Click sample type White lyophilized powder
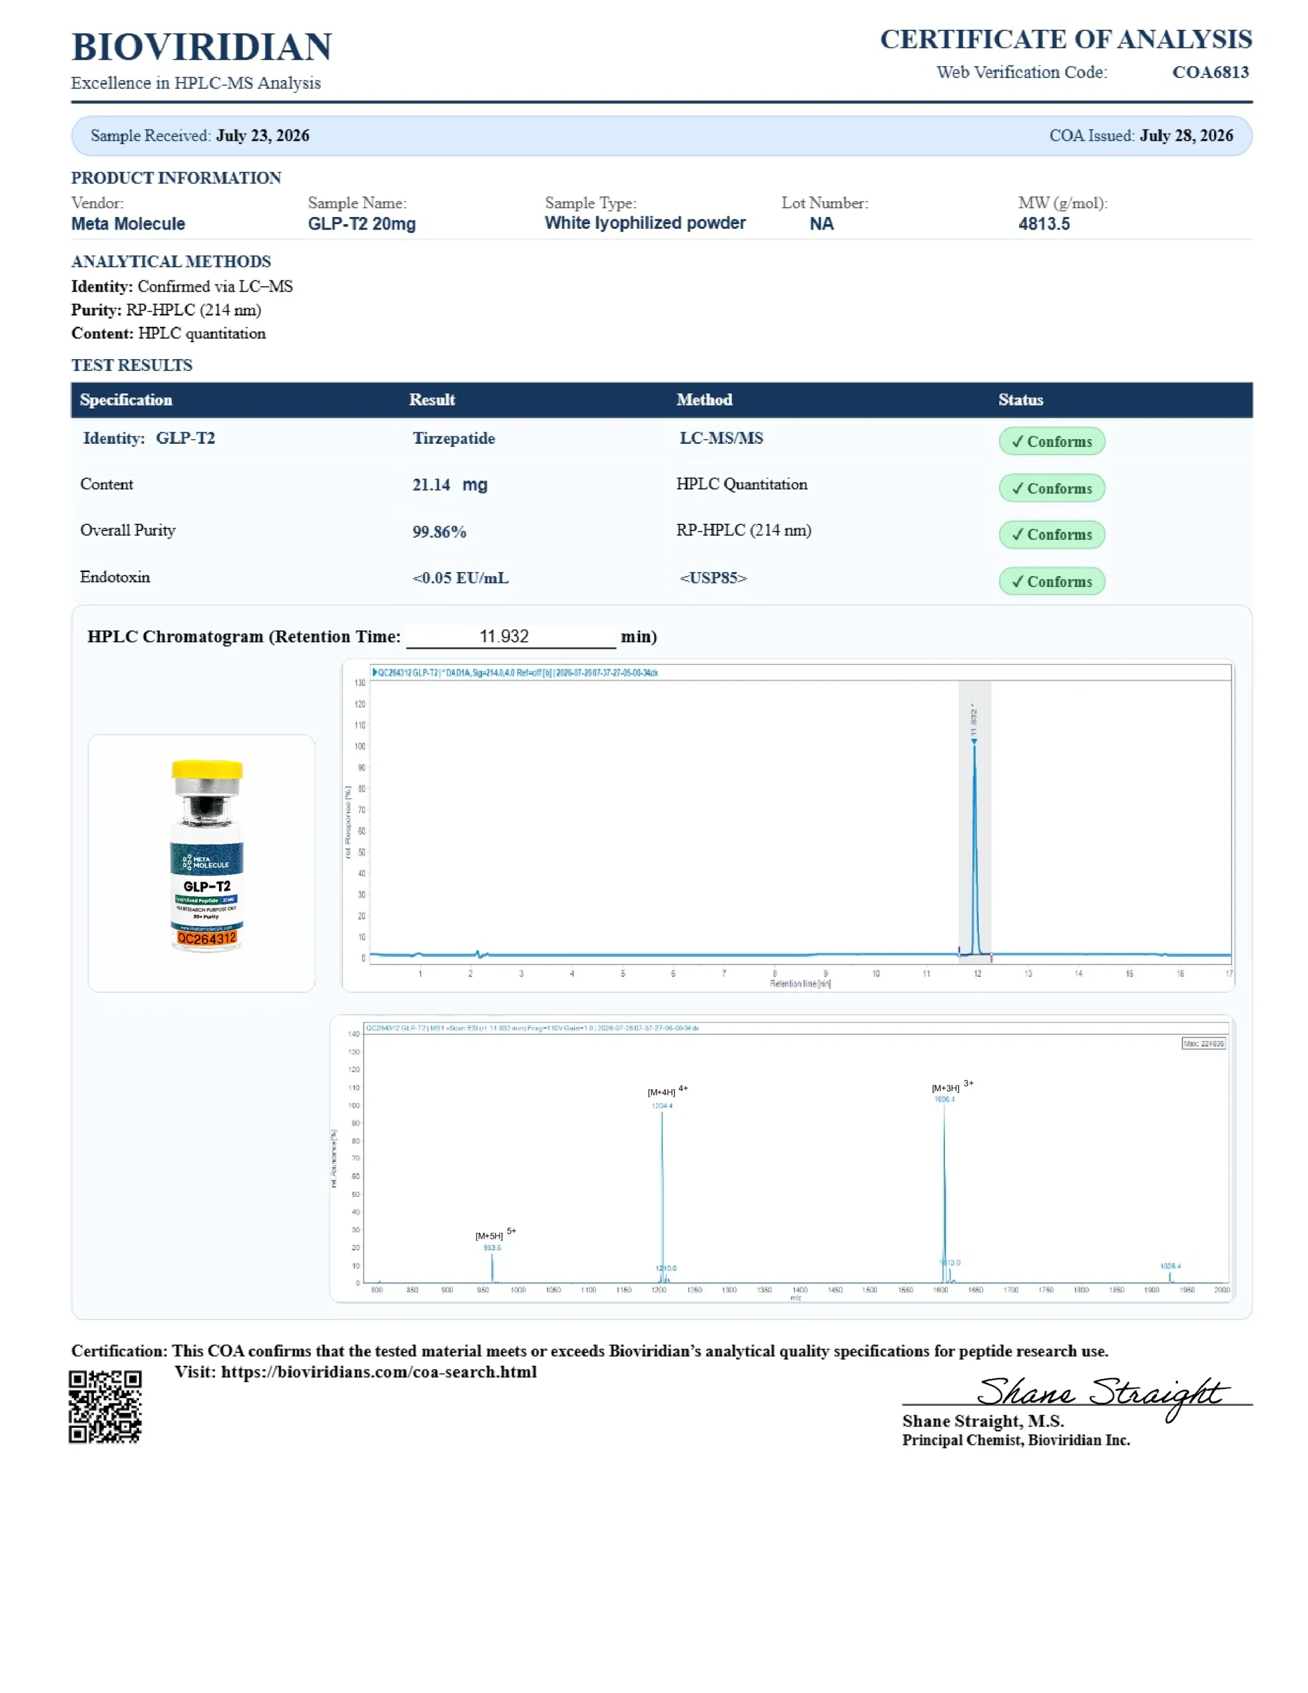1308x1693 pixels. click(644, 224)
